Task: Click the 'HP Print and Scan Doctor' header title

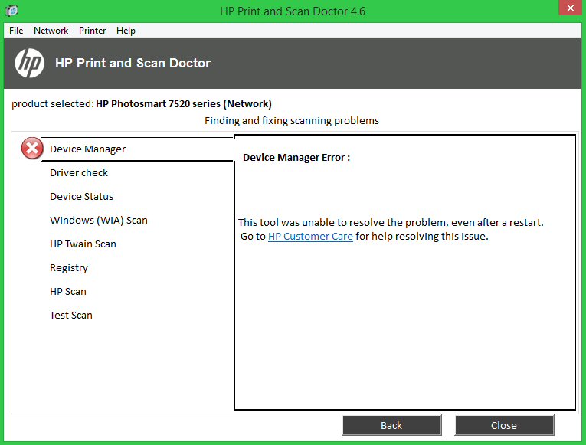Action: pyautogui.click(x=133, y=63)
